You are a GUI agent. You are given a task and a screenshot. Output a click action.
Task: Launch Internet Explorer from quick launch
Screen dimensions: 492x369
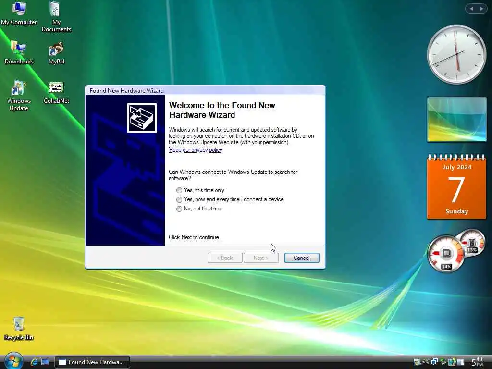34,362
